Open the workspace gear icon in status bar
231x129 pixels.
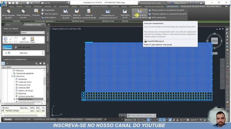point(188,120)
